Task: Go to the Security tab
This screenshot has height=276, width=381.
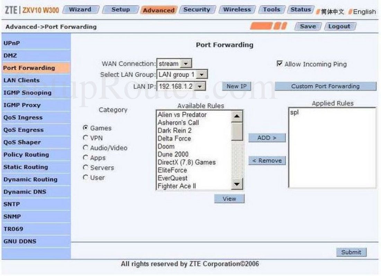Action: click(x=197, y=9)
